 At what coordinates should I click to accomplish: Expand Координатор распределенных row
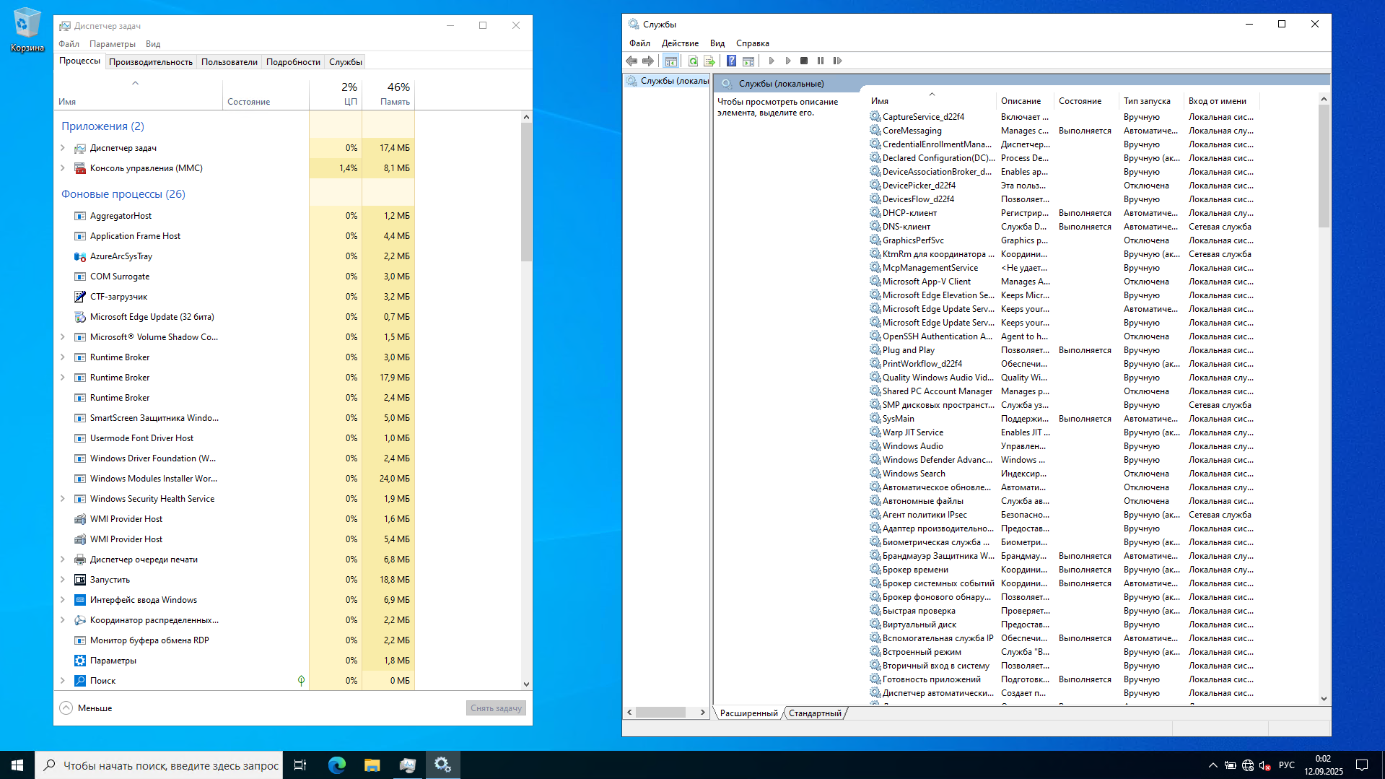[x=63, y=620]
